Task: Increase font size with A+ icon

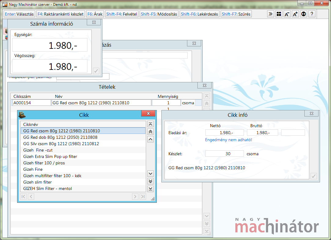Action: point(295,14)
